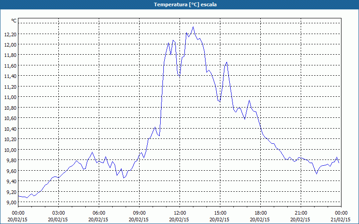Select the 9,20 axis label
The height and width of the screenshot is (224, 359).
(x=12, y=192)
